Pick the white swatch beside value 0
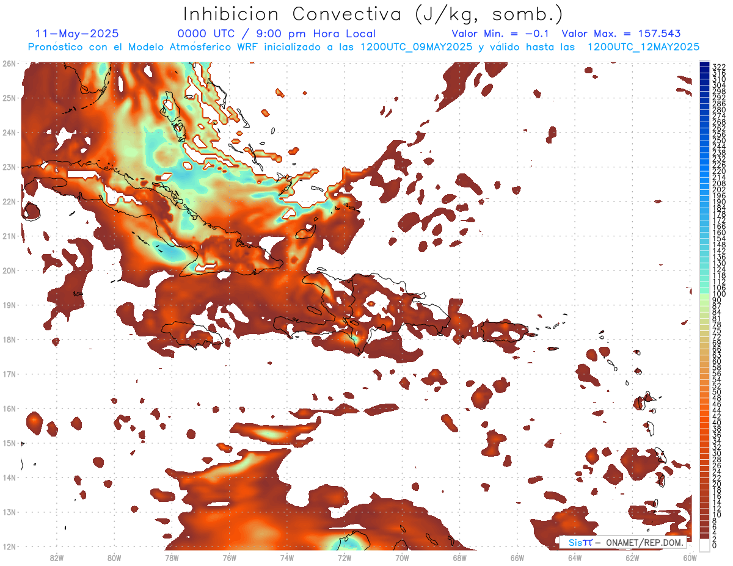Viewport: 733px width, 566px height. tap(704, 545)
